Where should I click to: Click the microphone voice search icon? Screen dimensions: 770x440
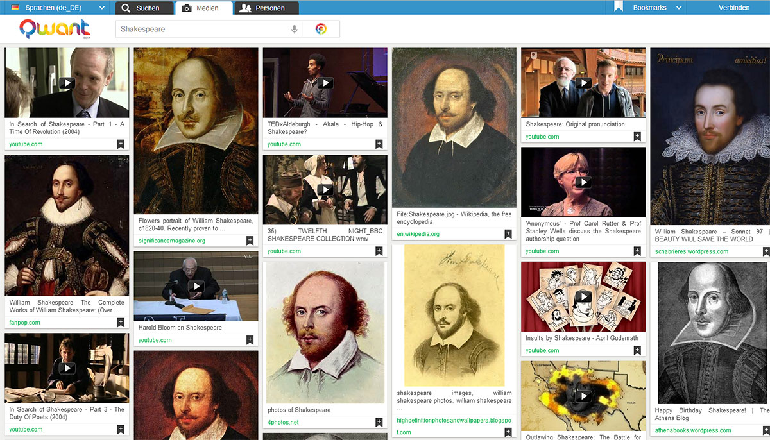[295, 29]
